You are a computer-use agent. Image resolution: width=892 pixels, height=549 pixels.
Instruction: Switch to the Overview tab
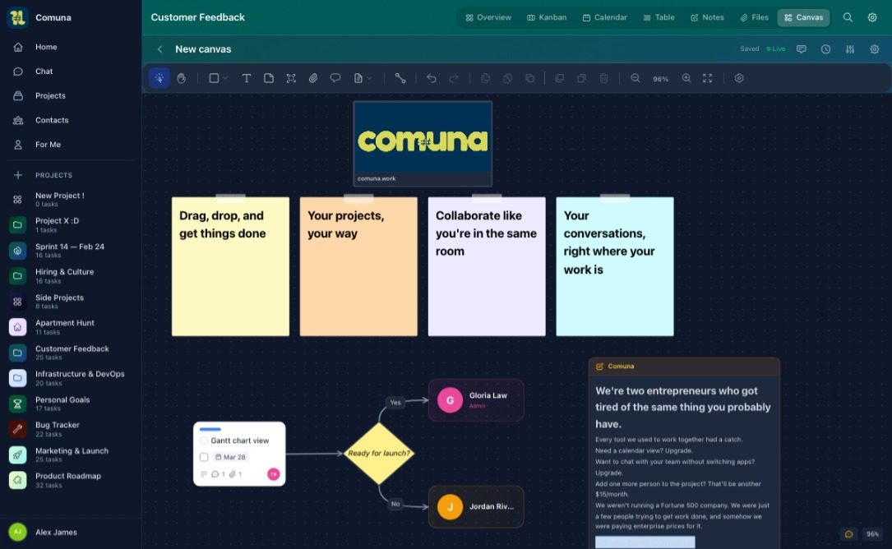point(488,17)
